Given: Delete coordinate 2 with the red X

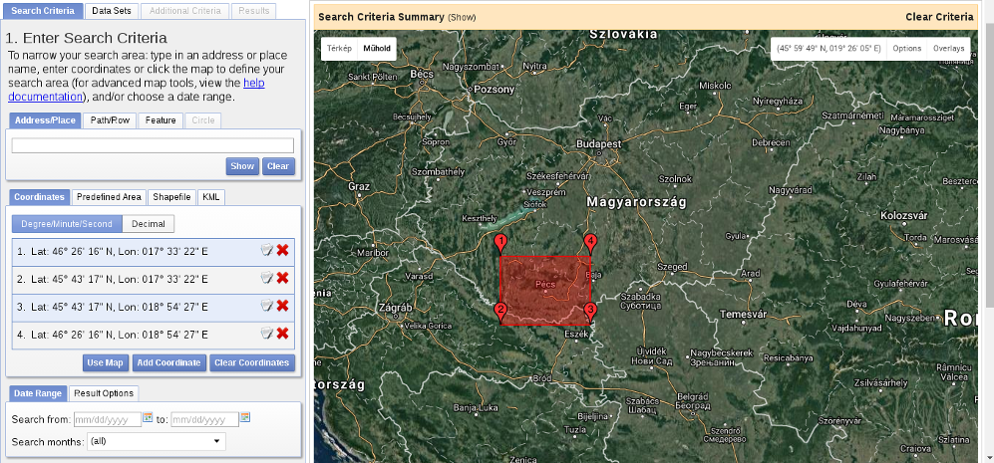Looking at the screenshot, I should click(x=283, y=278).
